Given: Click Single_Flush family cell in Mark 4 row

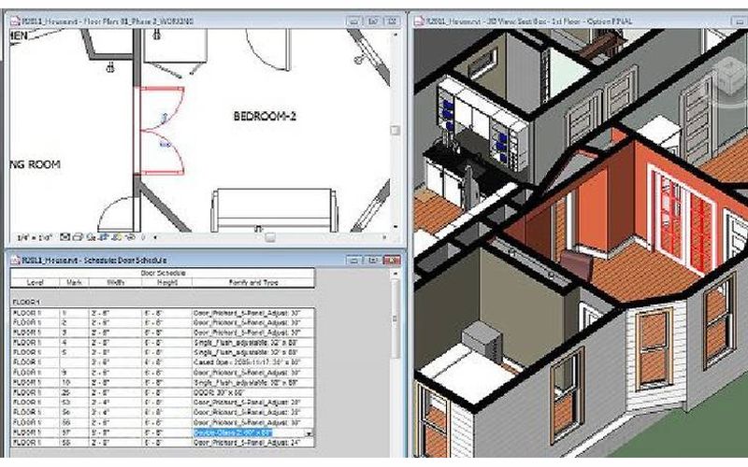Looking at the screenshot, I should pyautogui.click(x=253, y=343).
